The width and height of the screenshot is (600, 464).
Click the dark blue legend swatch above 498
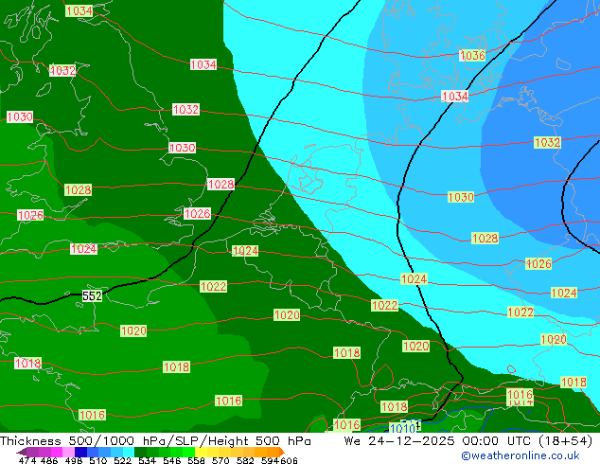[80, 452]
